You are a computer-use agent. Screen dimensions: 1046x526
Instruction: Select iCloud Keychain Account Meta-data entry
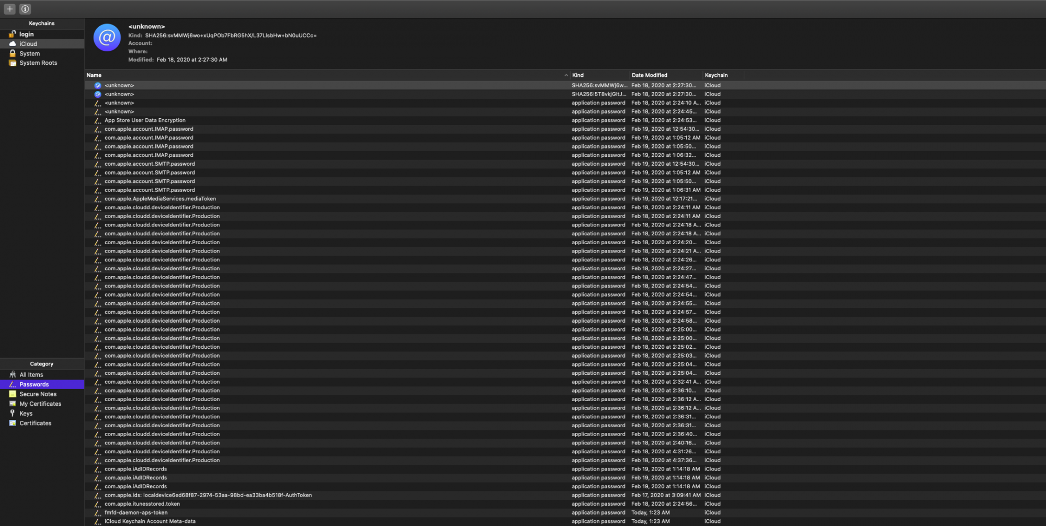(565, 521)
